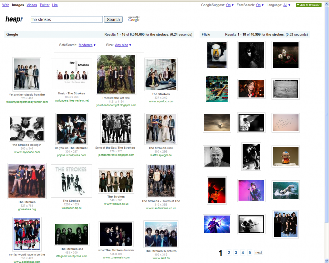
Task: Open the Twitter tab
Action: [x=45, y=5]
